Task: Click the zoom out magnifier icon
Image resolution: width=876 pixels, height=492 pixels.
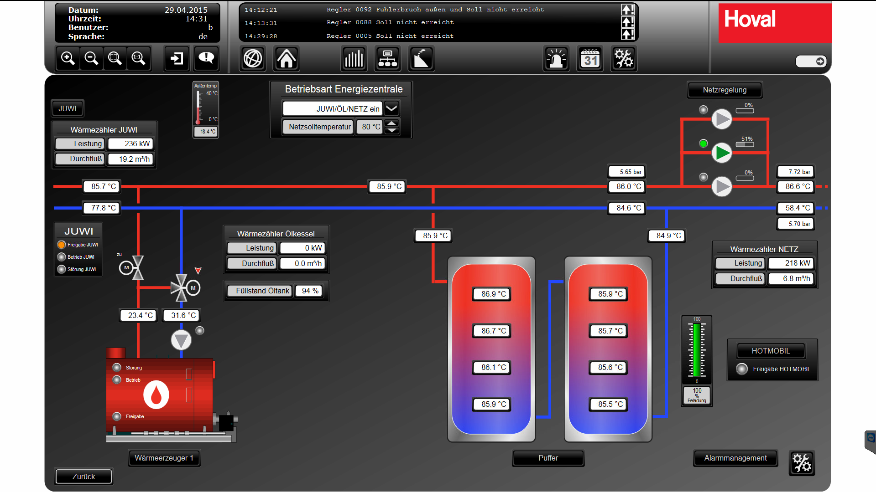Action: click(91, 58)
